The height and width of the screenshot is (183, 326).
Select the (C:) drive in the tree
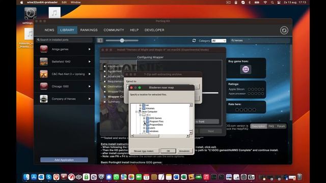pos(148,115)
